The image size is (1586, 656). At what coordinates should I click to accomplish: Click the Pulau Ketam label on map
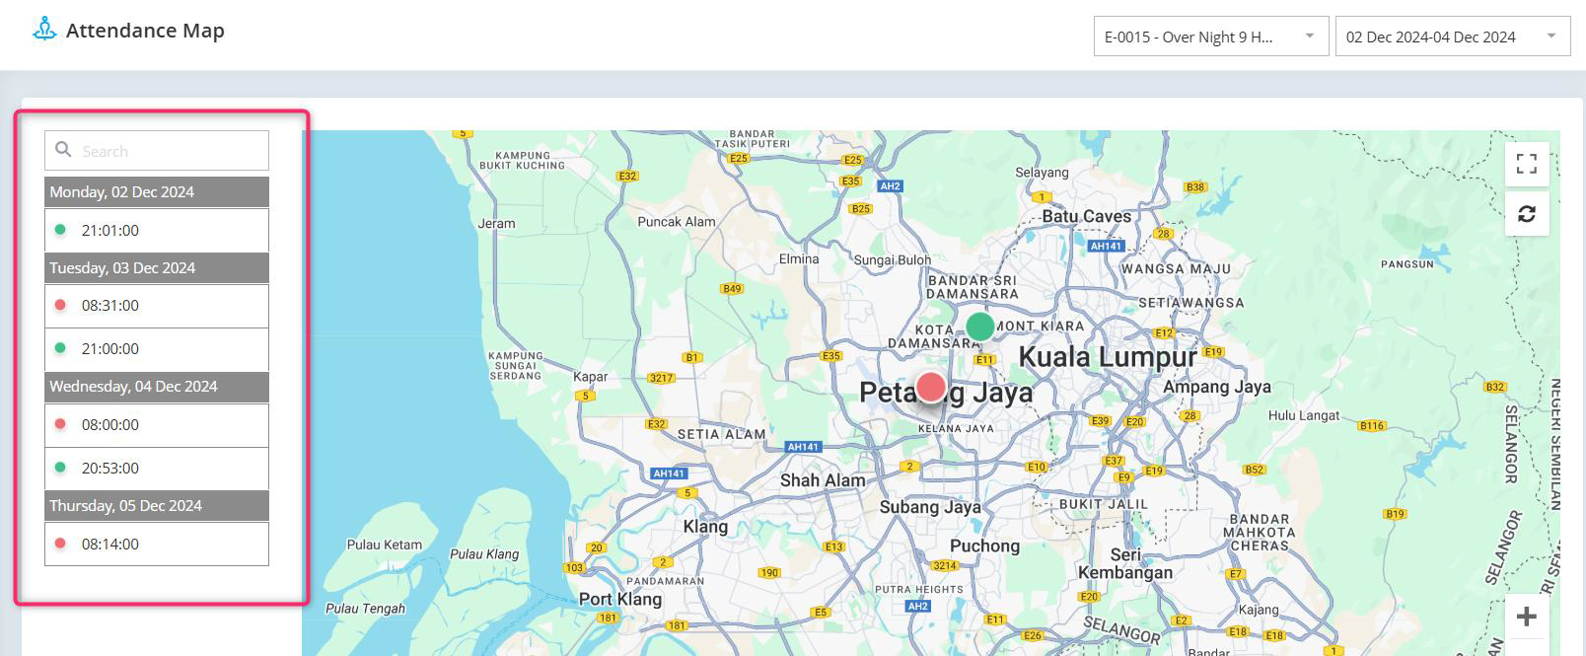[385, 545]
